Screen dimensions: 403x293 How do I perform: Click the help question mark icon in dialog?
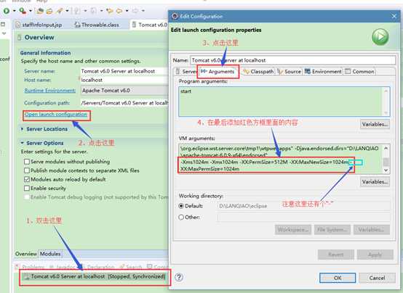click(179, 277)
